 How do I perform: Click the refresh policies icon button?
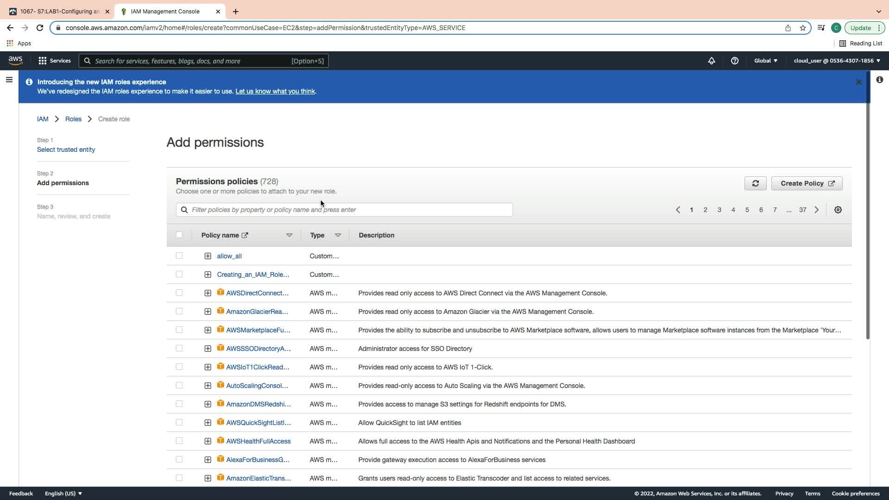pos(755,183)
